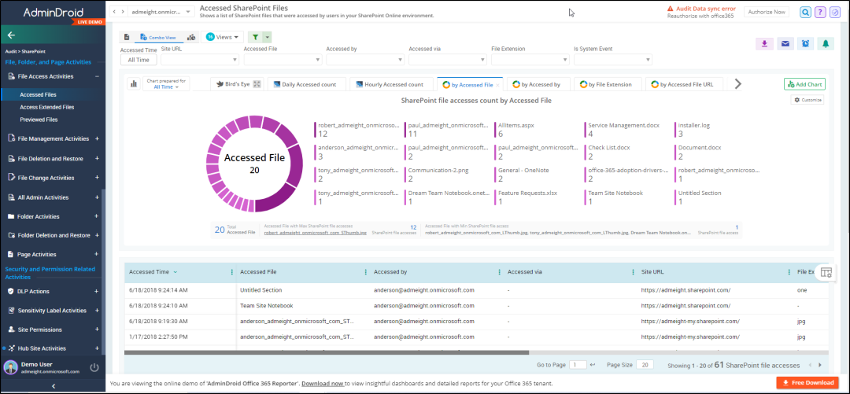Click the All Time accessed time button
Viewport: 850px width, 394px height.
(x=139, y=60)
